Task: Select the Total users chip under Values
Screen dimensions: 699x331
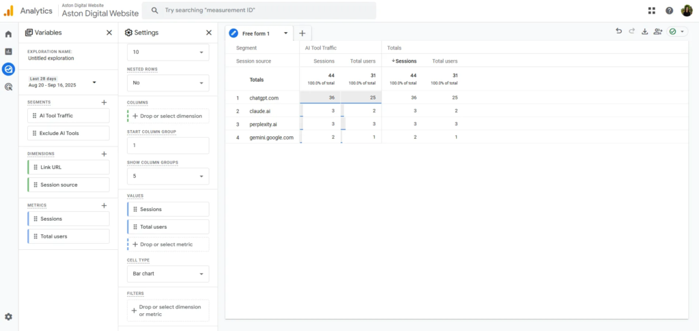Action: pos(168,227)
